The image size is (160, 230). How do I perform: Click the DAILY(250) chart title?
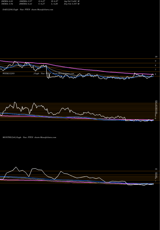coord(28,10)
